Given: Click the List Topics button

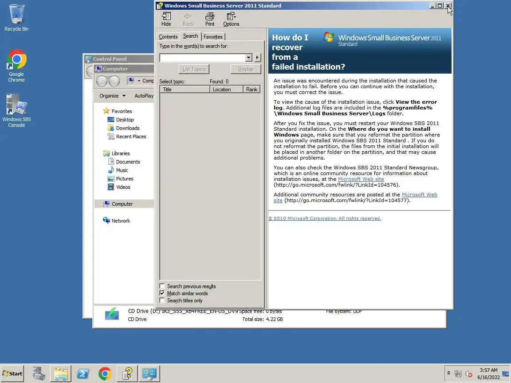Looking at the screenshot, I should 194,69.
